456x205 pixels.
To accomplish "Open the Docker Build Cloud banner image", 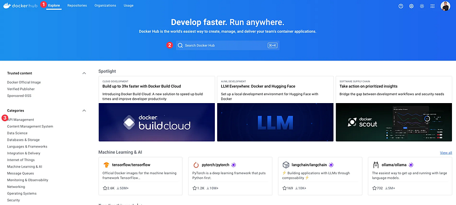I will [x=157, y=122].
